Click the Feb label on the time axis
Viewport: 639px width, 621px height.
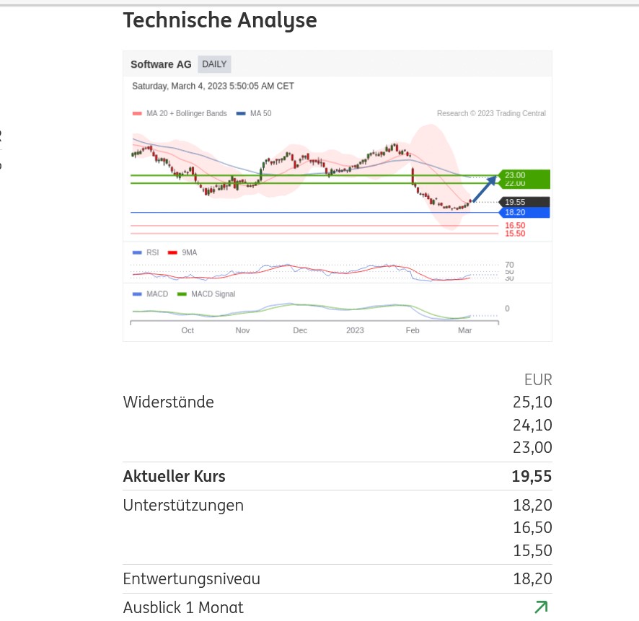413,330
